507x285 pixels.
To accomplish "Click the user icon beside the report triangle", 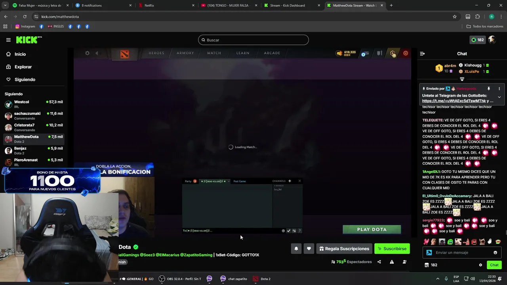I will click(404, 262).
